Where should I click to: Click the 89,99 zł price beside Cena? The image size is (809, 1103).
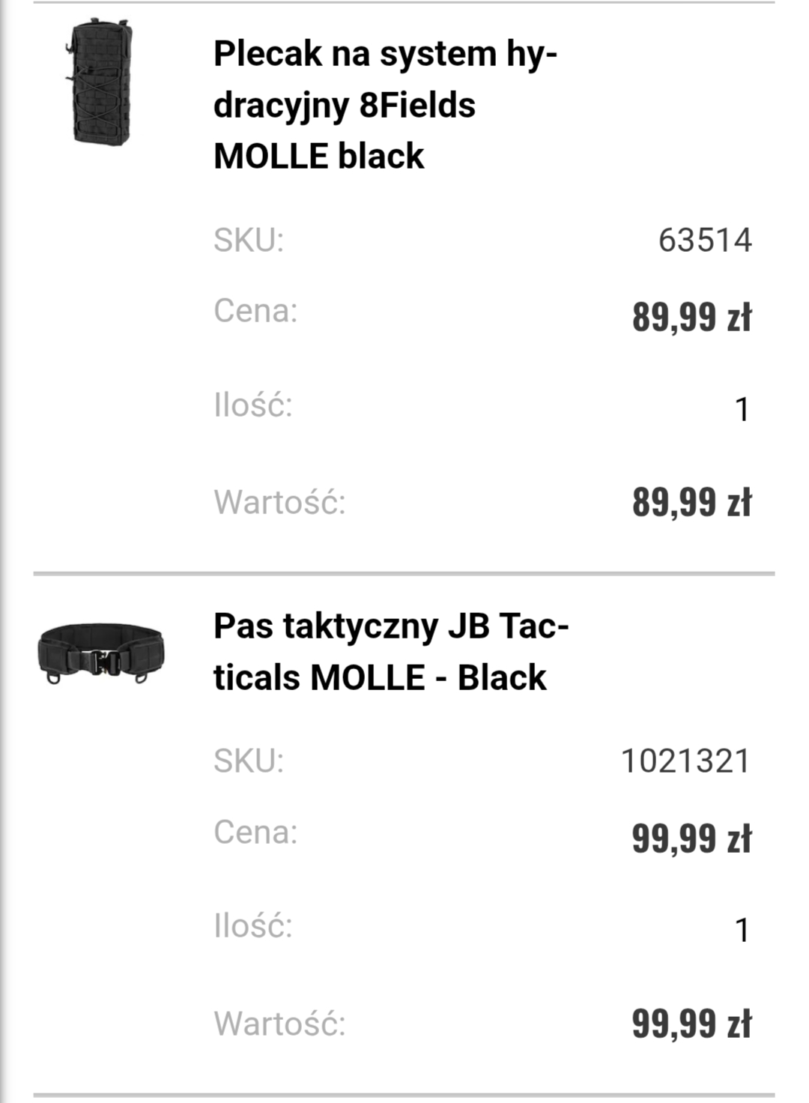691,317
